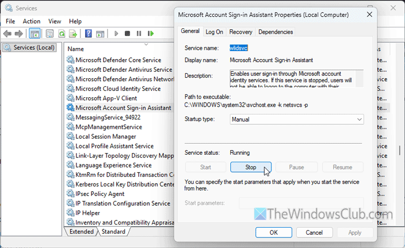Select IP Translation Configuration Service row
The image size is (405, 248).
pyautogui.click(x=123, y=203)
